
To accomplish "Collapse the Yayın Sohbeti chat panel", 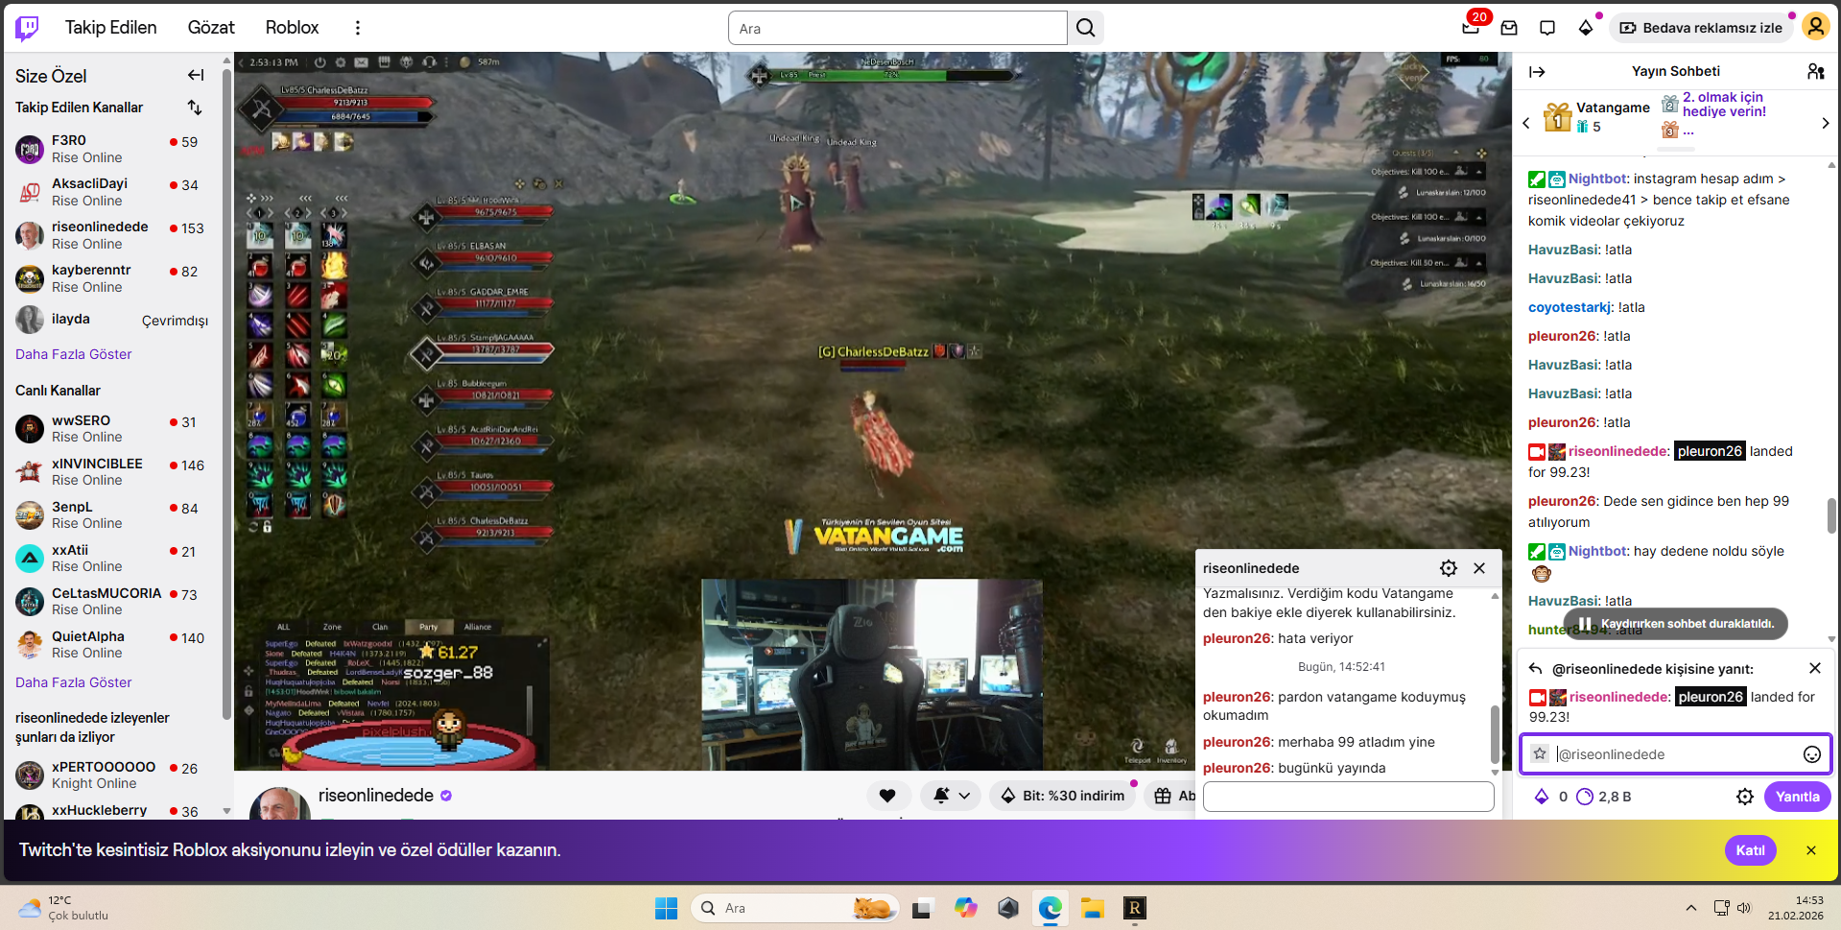I will [x=1537, y=71].
